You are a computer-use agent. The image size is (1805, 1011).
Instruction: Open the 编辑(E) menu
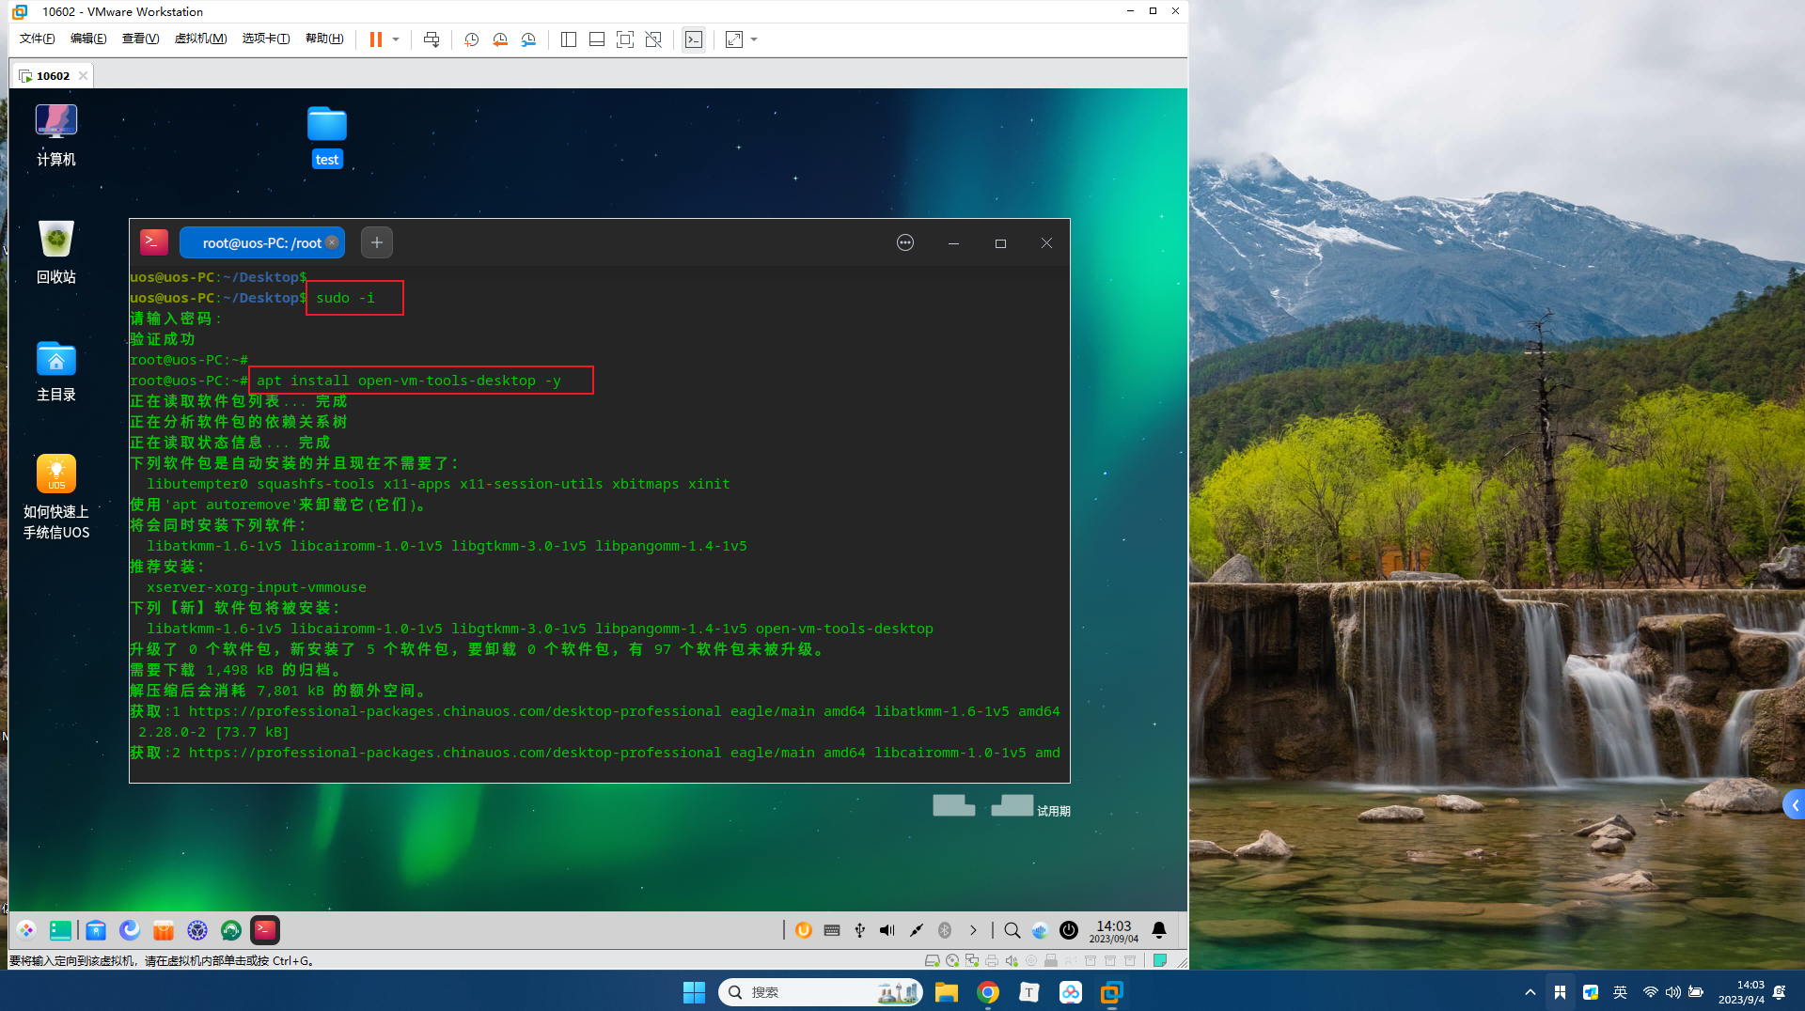pyautogui.click(x=88, y=39)
